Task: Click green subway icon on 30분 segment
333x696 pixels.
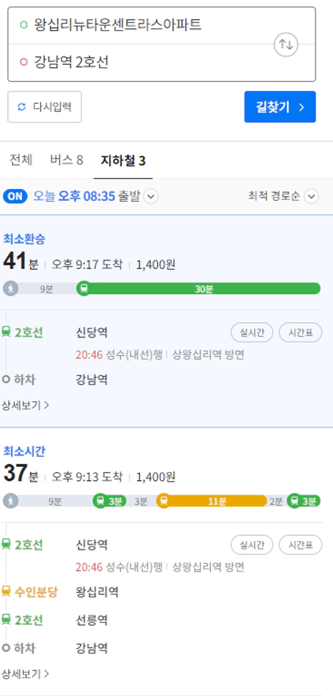Action: [x=84, y=288]
